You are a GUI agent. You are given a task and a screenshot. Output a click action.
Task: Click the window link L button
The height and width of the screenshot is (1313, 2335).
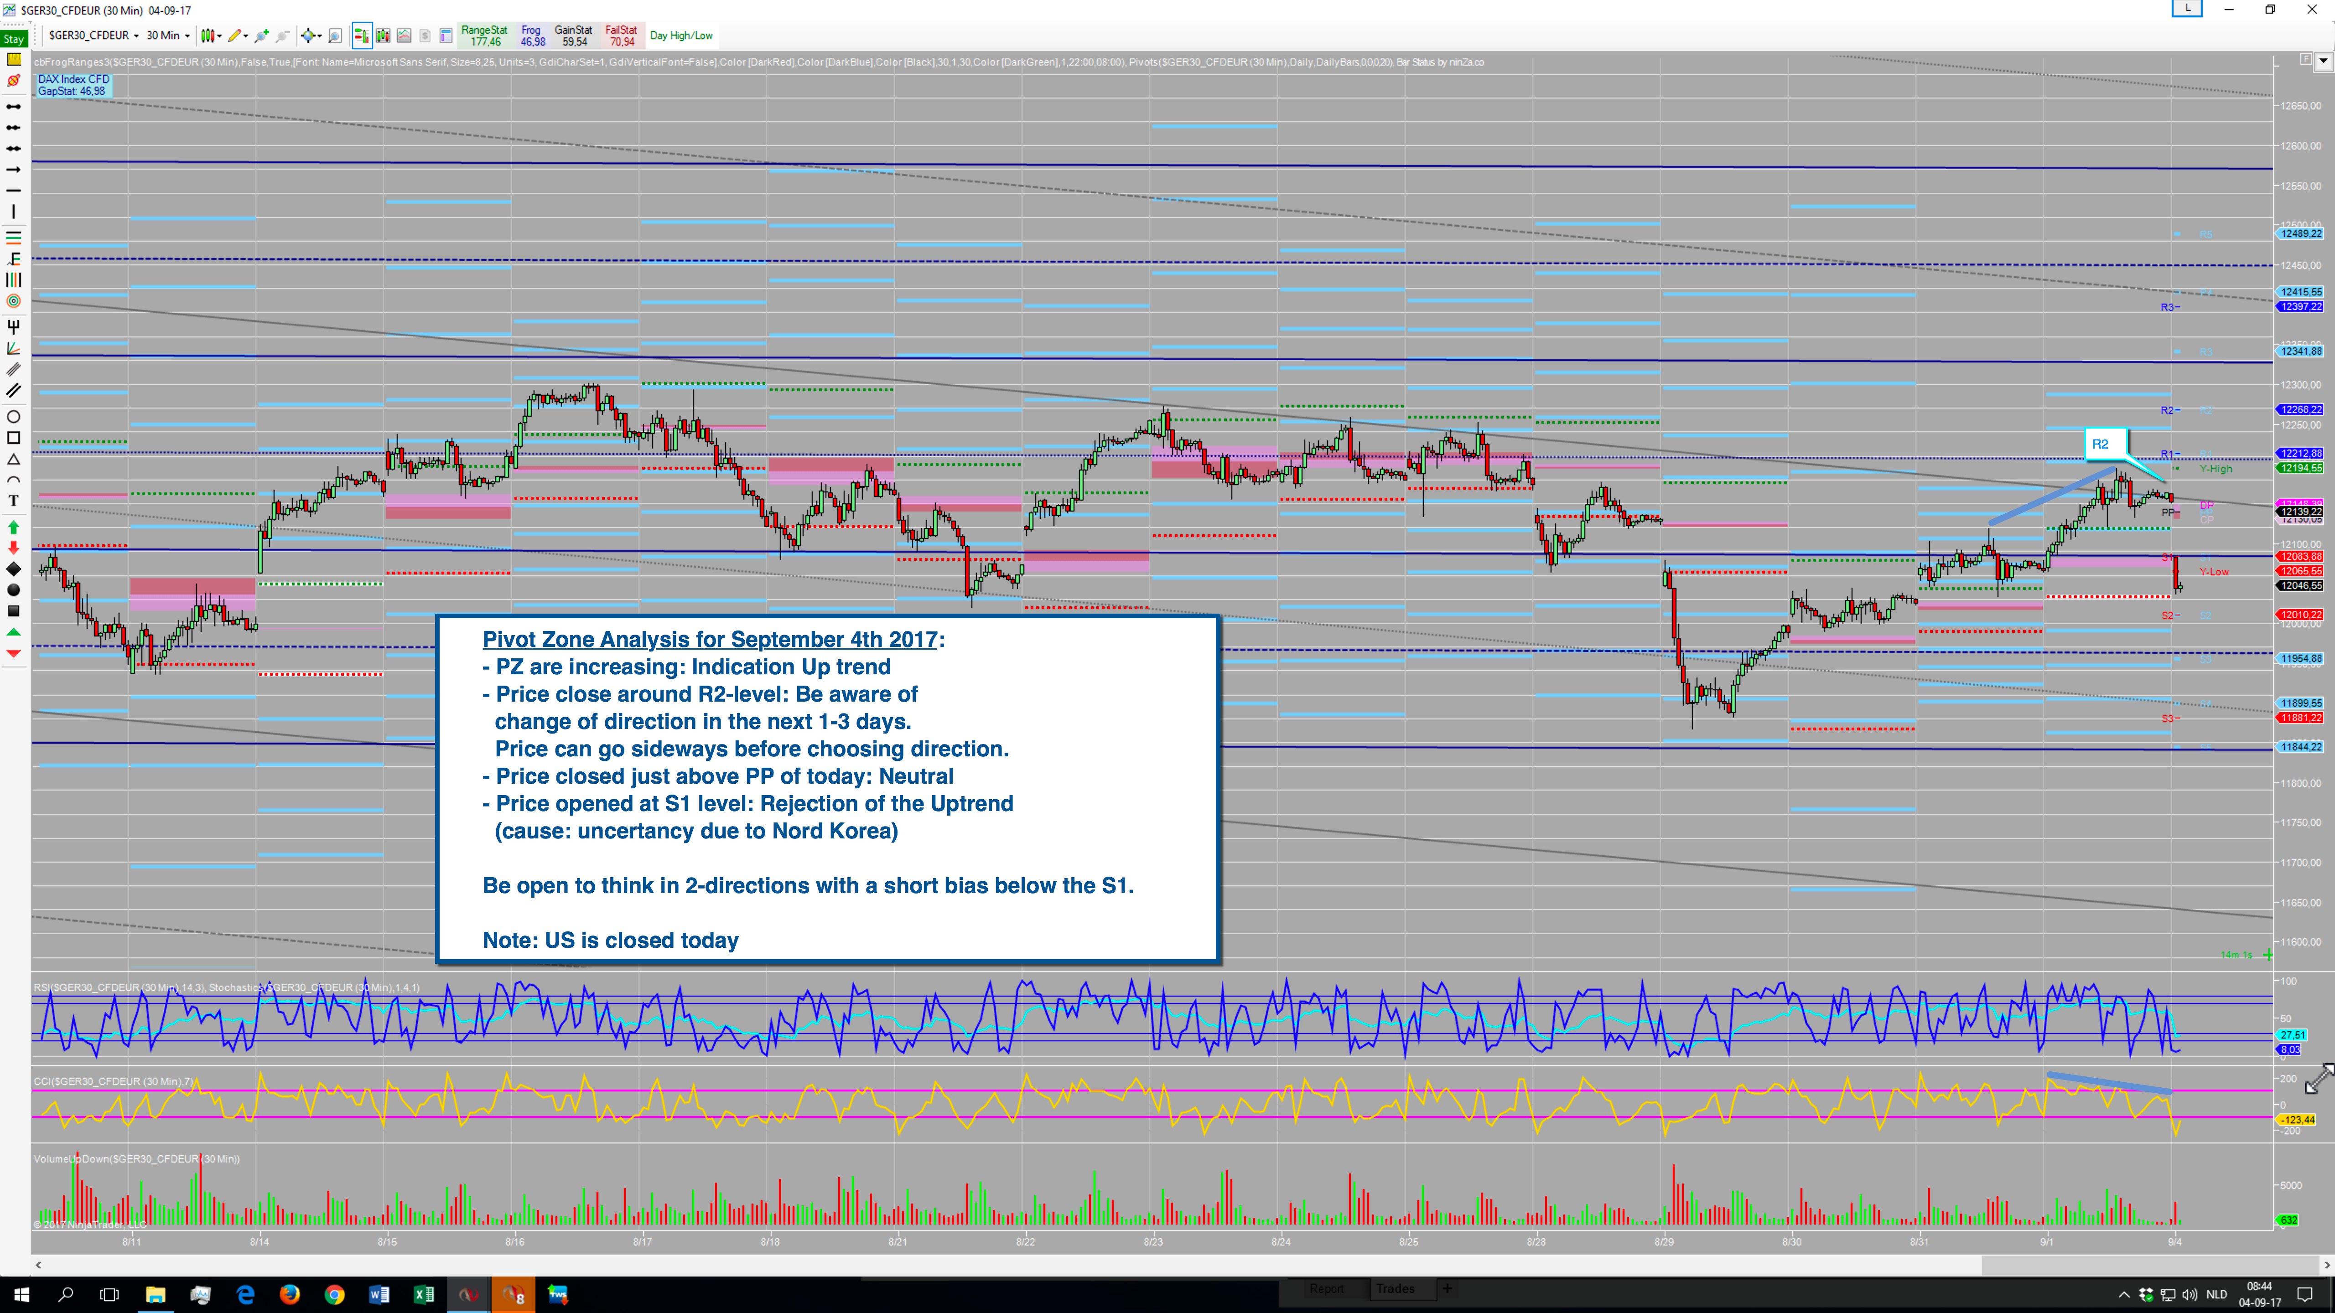[2187, 8]
